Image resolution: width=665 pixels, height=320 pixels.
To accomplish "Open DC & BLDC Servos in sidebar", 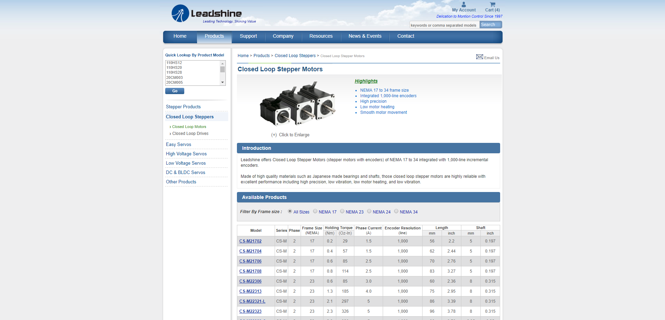I will tap(186, 173).
